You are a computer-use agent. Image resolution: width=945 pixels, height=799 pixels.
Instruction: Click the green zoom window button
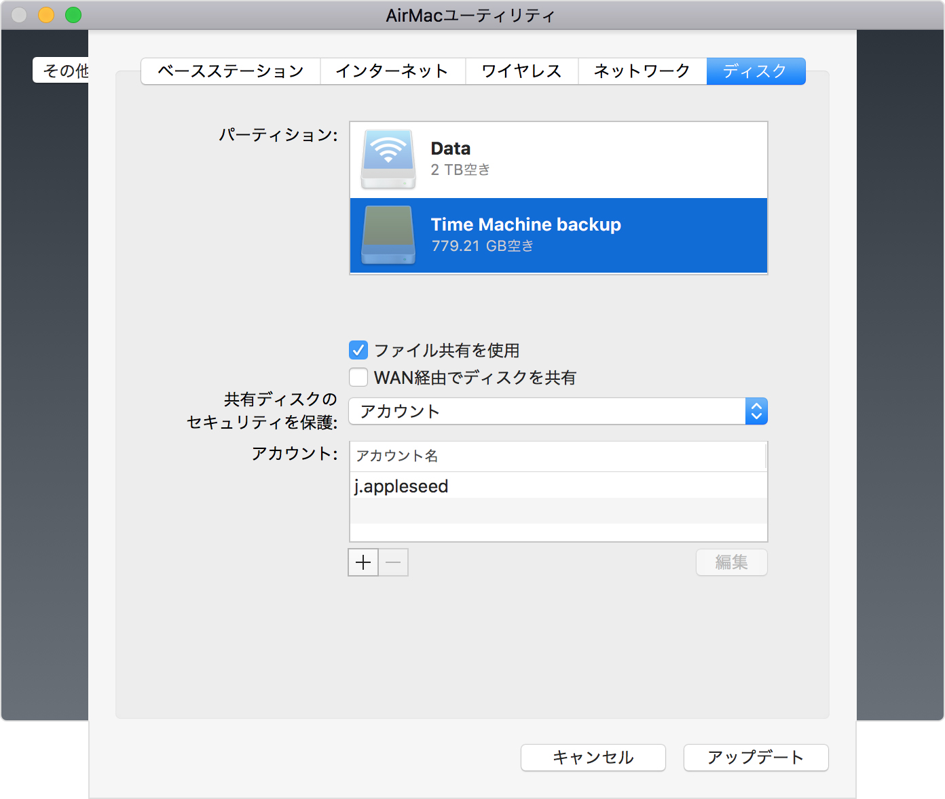coord(73,15)
